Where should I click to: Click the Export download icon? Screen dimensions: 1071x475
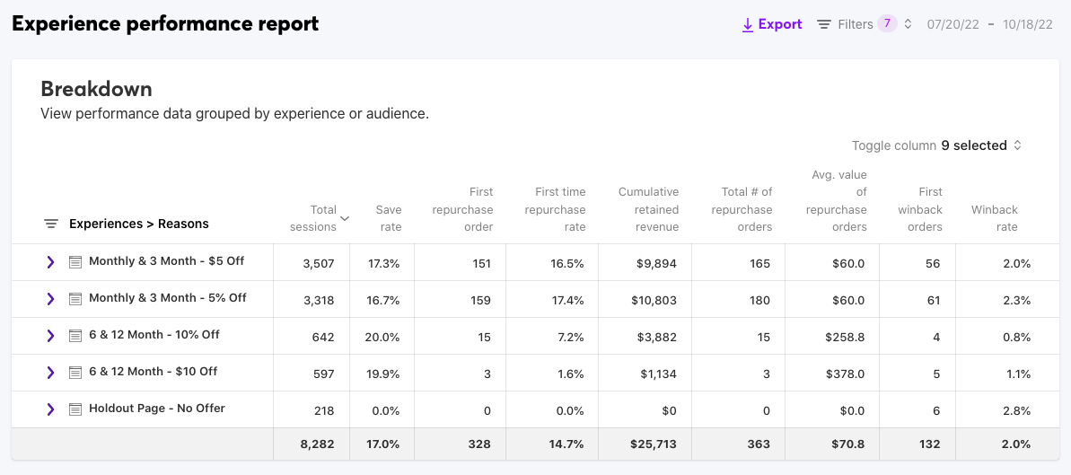(x=748, y=25)
